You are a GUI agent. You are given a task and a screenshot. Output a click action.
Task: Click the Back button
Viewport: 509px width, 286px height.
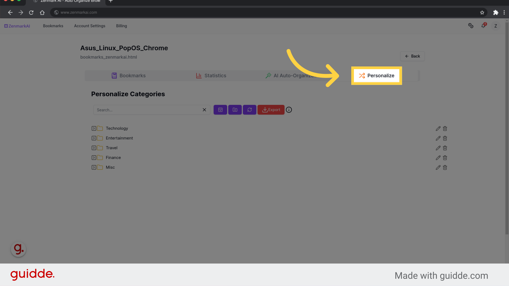412,56
